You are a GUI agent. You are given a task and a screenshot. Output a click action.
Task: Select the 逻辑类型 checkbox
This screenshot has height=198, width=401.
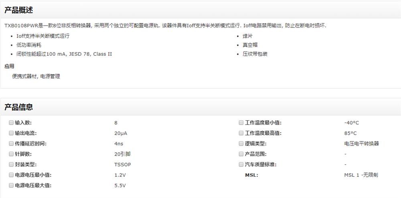pos(241,143)
